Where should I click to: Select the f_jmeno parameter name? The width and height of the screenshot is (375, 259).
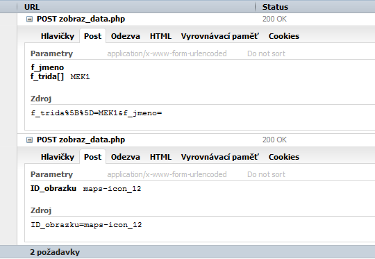click(x=47, y=67)
